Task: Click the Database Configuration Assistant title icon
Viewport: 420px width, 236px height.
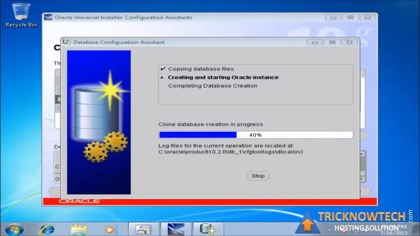Action: [x=66, y=42]
